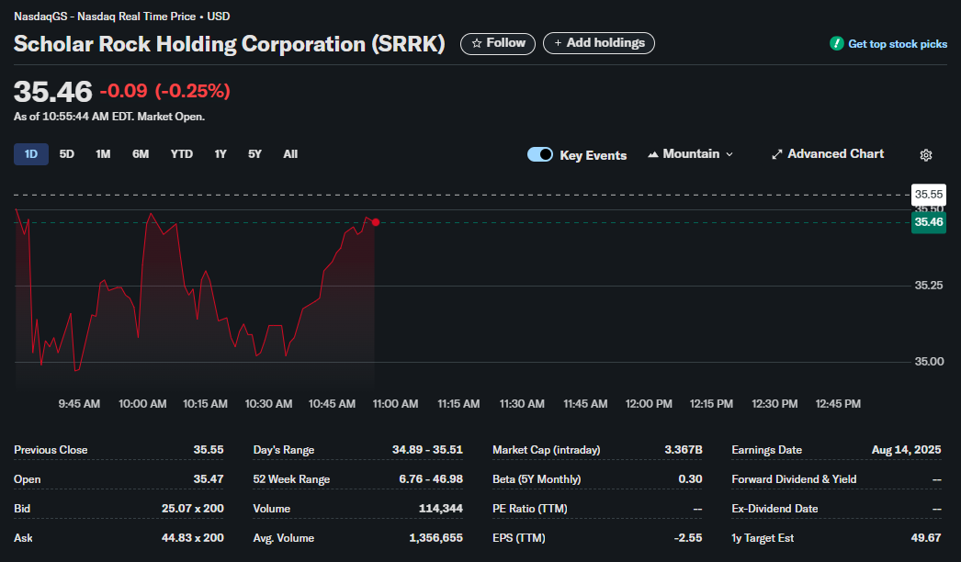Click the EPS (TTM) label
Viewport: 961px width, 562px height.
coord(519,538)
